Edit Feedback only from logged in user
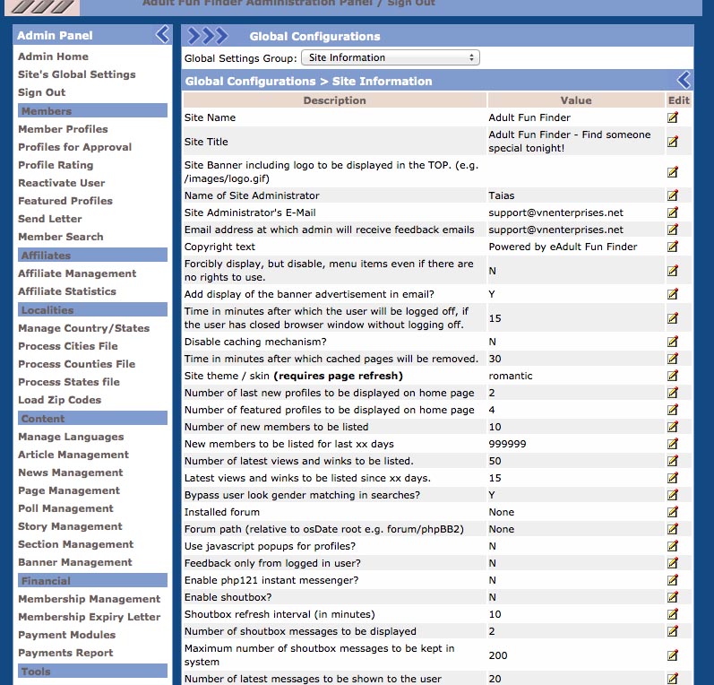 (673, 563)
